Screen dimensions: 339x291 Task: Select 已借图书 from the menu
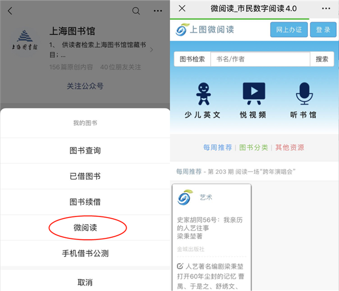coord(85,176)
